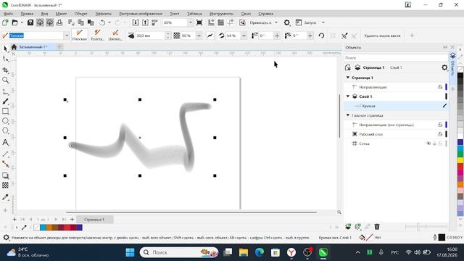Click the brush stroke width field 30,0 мм
The width and height of the screenshot is (464, 261).
click(150, 36)
